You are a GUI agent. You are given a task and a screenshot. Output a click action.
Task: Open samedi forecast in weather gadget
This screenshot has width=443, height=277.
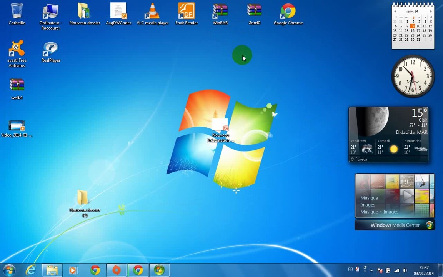point(388,147)
